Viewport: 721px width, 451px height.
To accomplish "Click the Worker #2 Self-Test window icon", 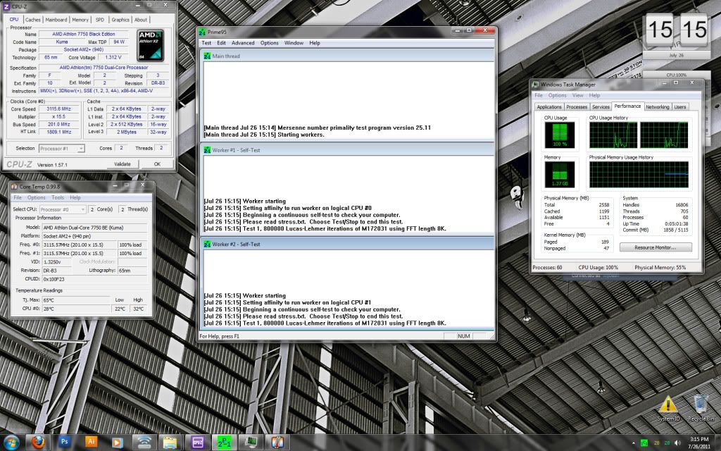I will pos(207,244).
